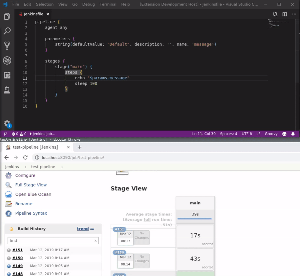
Task: Click the compare changes icon in editor
Action: click(275, 14)
